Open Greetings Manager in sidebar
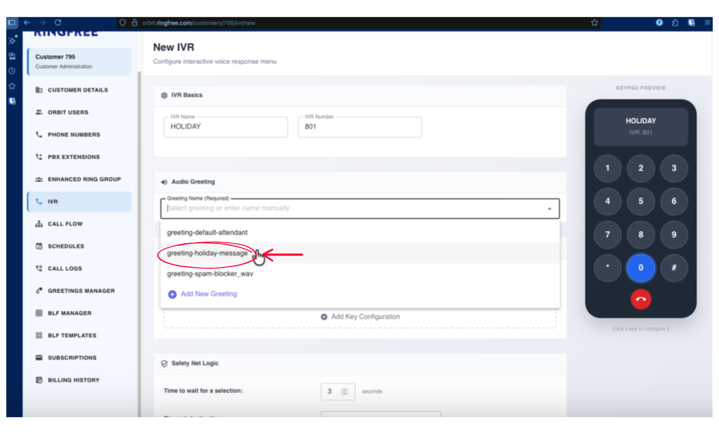The height and width of the screenshot is (434, 719). coord(81,291)
